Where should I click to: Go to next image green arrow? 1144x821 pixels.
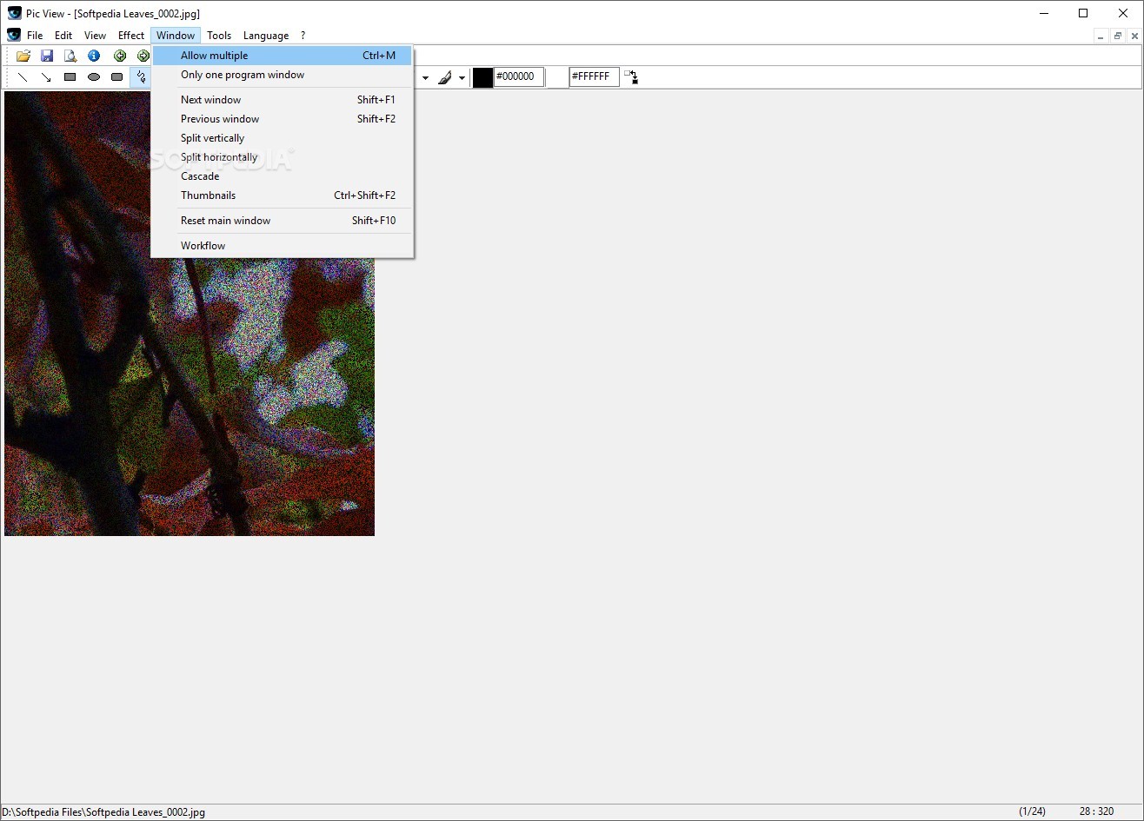point(143,56)
